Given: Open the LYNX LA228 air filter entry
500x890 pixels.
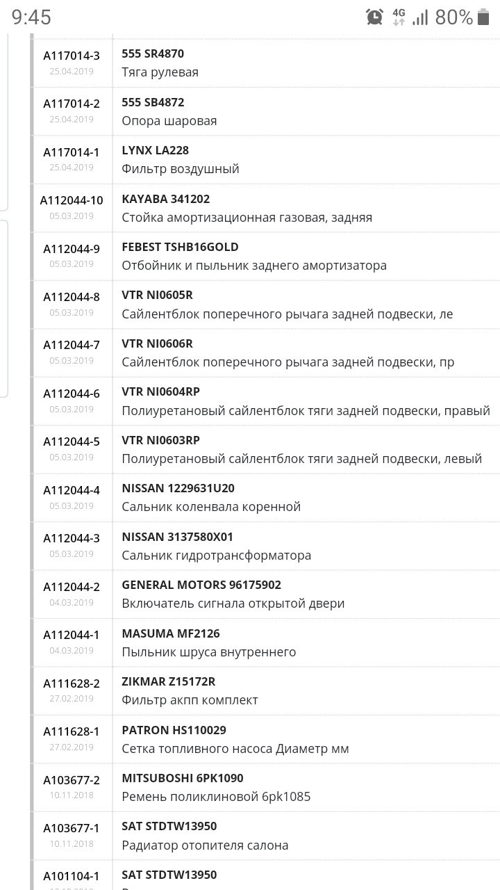Looking at the screenshot, I should tap(278, 159).
